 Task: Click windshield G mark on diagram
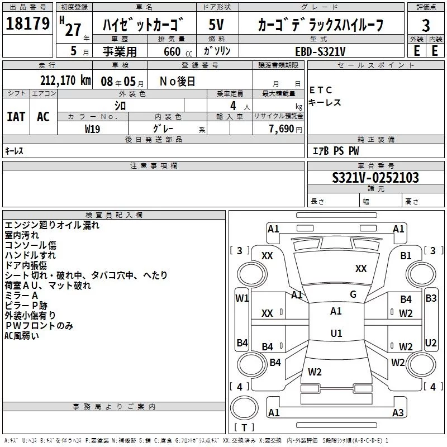(353, 294)
